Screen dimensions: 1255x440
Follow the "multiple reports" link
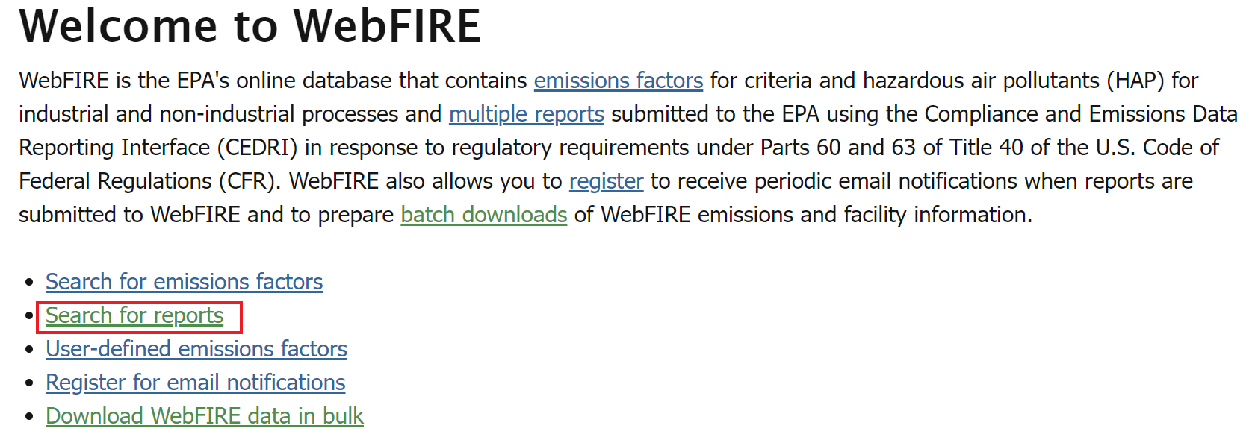pyautogui.click(x=527, y=114)
